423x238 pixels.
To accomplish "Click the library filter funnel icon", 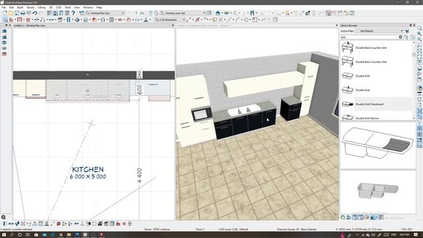I will (407, 31).
